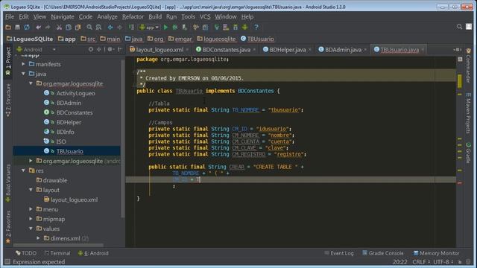Open the Analyze menu
The height and width of the screenshot is (268, 477).
(x=107, y=16)
